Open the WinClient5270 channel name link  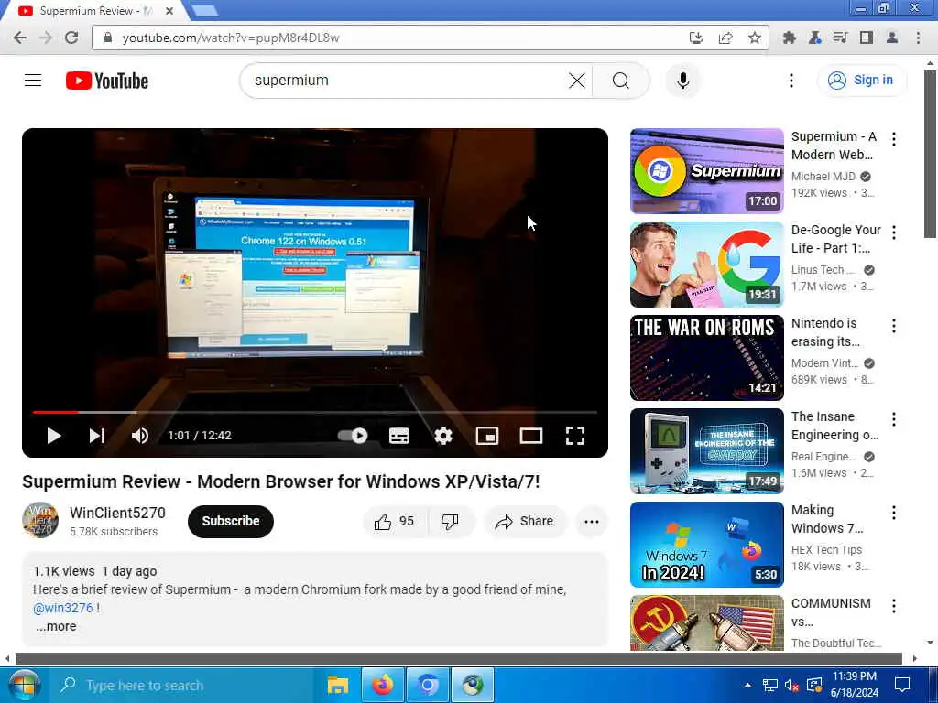pyautogui.click(x=117, y=513)
